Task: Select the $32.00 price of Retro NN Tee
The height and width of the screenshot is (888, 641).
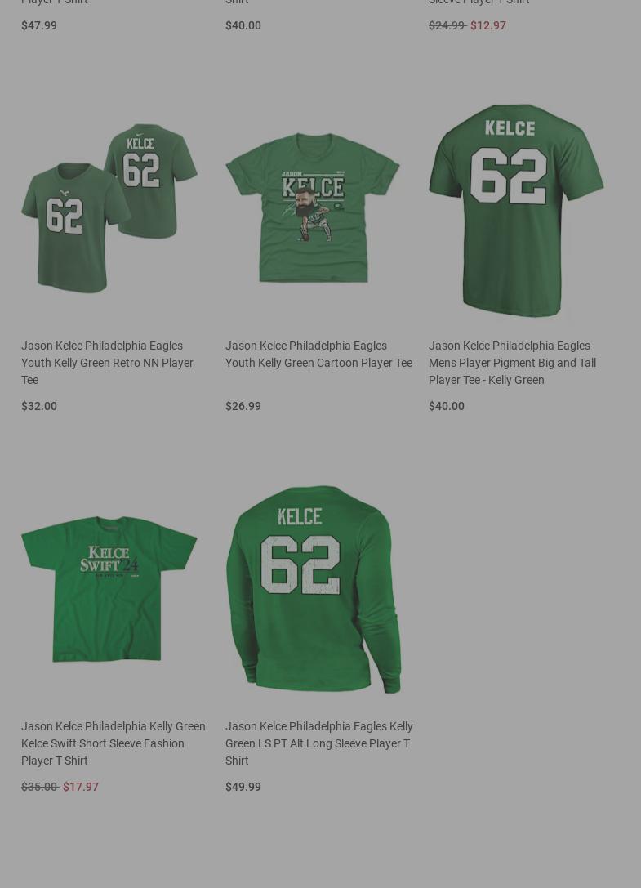Action: [x=39, y=406]
